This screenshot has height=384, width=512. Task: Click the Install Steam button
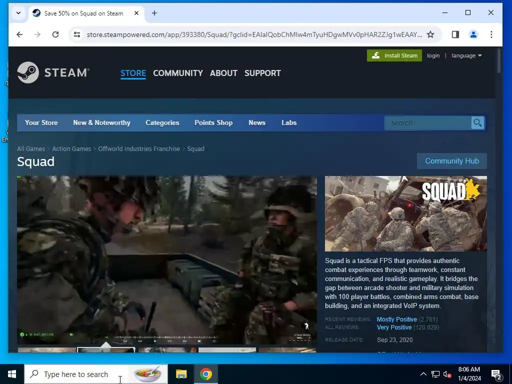[x=394, y=55]
